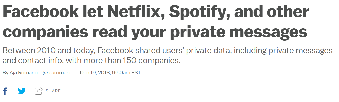Tweet the article via Twitter bird icon
Viewport: 339px width, 102px height.
(x=22, y=91)
